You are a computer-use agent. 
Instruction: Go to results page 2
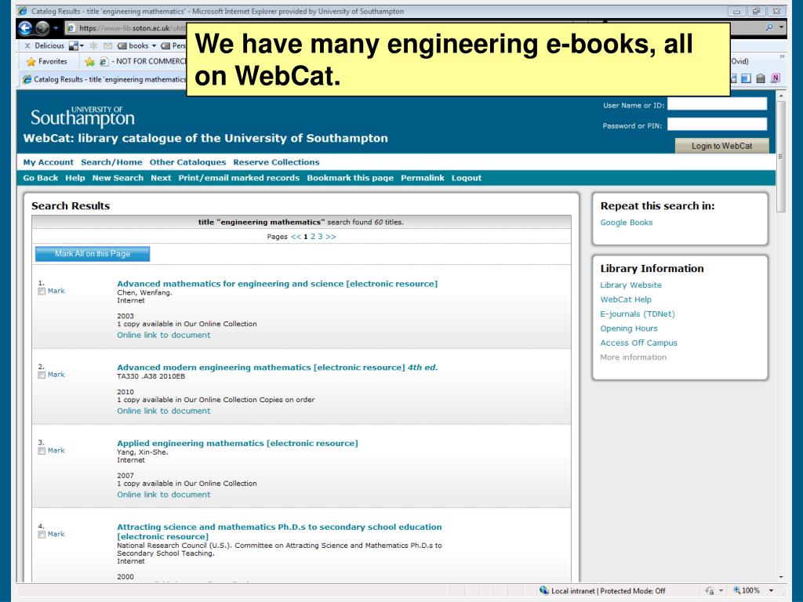point(313,237)
